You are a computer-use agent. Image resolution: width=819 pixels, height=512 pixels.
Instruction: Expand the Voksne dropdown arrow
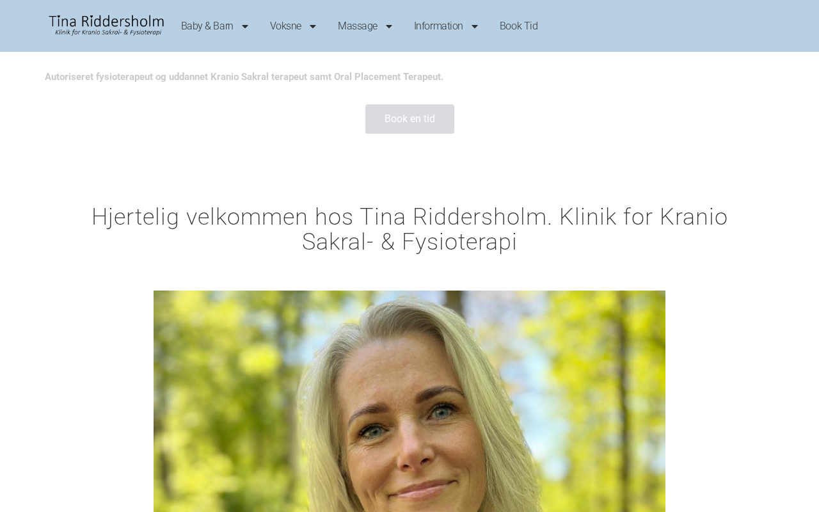coord(313,26)
